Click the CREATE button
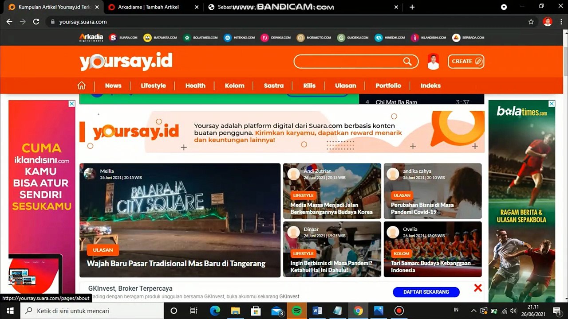 tap(466, 62)
